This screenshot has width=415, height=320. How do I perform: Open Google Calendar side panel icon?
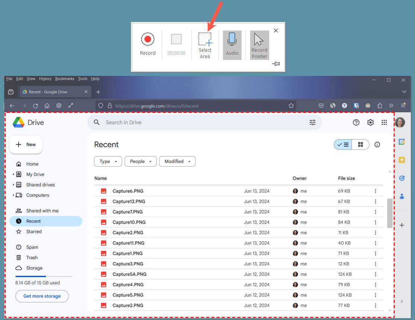(402, 142)
